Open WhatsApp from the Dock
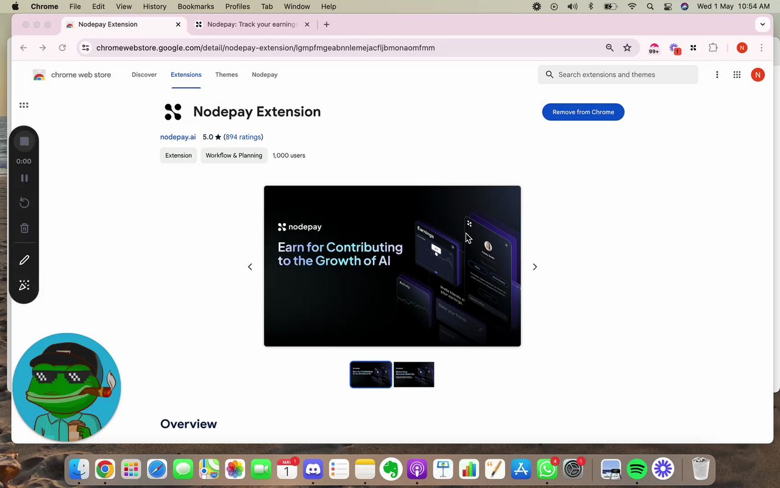The height and width of the screenshot is (488, 780). pos(547,469)
